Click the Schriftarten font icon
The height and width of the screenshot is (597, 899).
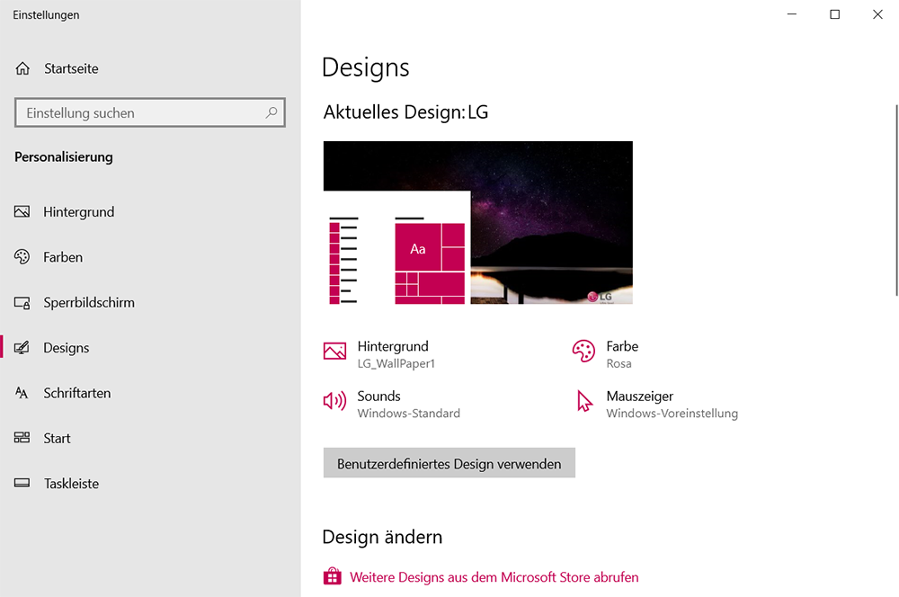(x=22, y=393)
